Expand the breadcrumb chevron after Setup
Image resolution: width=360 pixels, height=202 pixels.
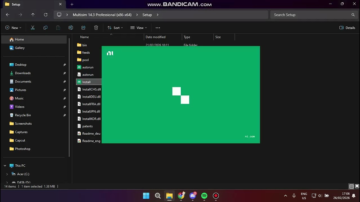[x=157, y=15]
